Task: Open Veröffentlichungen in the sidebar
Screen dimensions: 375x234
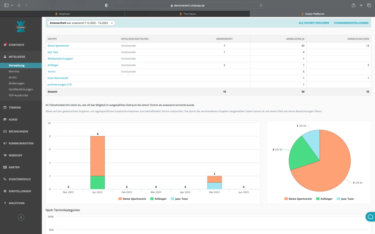Action: pyautogui.click(x=21, y=89)
